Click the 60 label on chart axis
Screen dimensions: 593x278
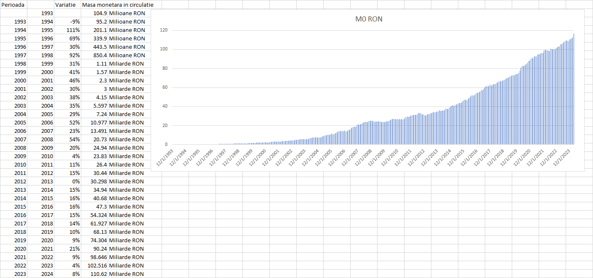pyautogui.click(x=165, y=87)
